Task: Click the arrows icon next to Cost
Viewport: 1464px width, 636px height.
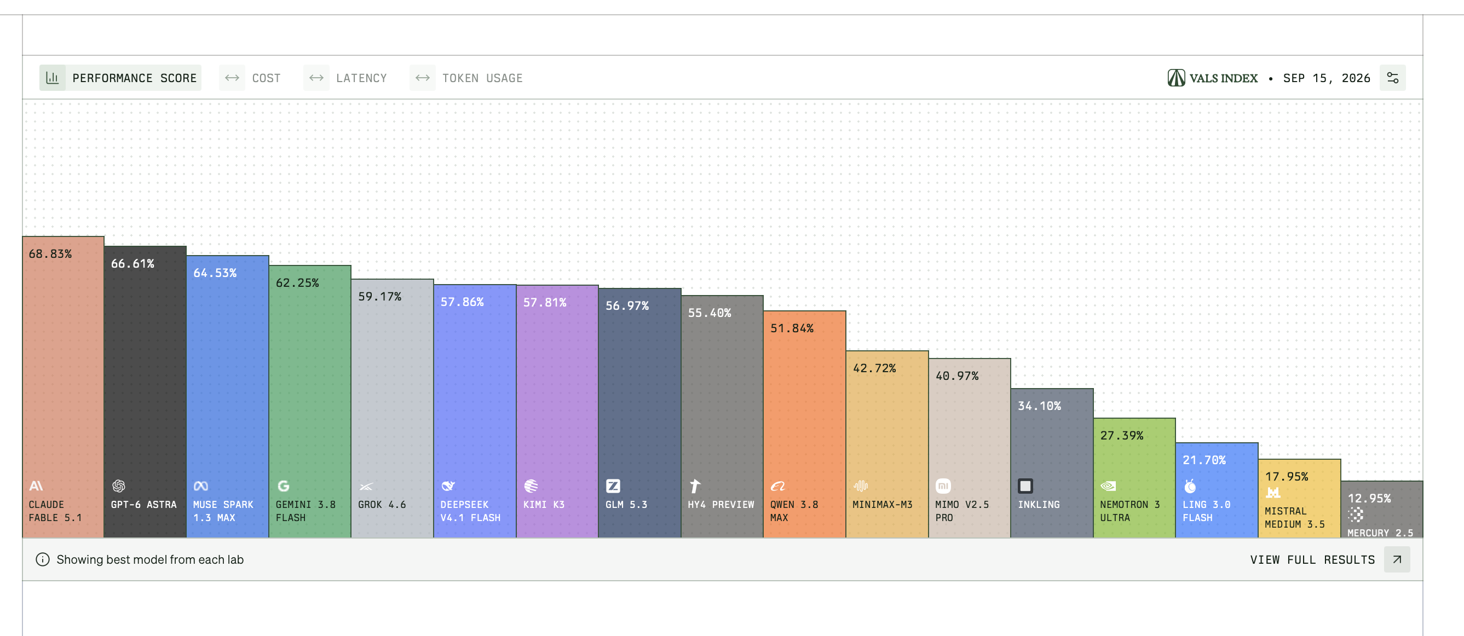Action: (232, 78)
